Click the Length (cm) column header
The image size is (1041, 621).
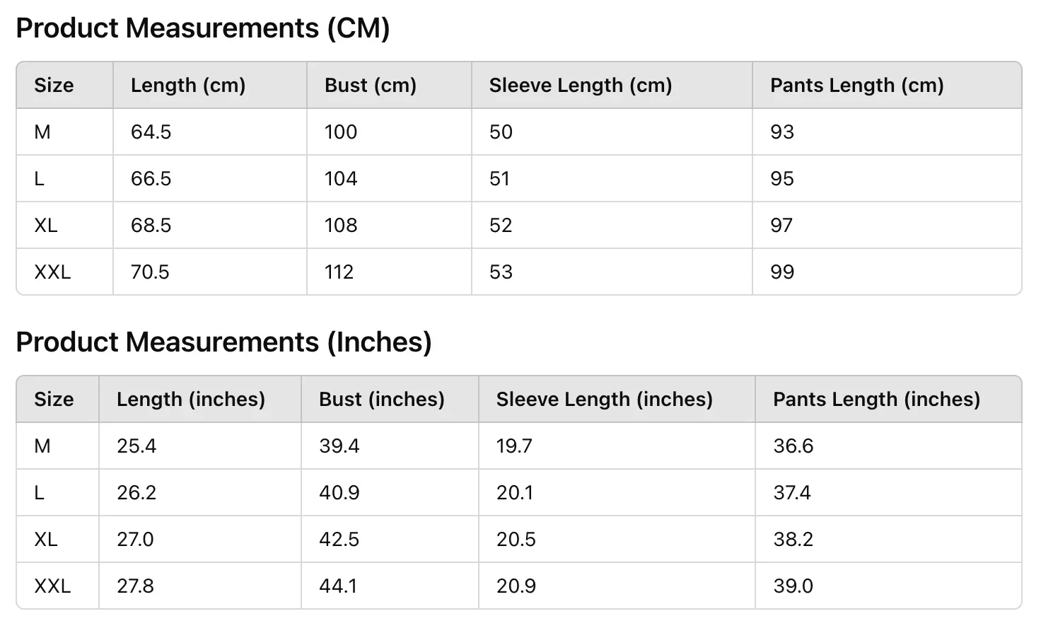tap(210, 86)
